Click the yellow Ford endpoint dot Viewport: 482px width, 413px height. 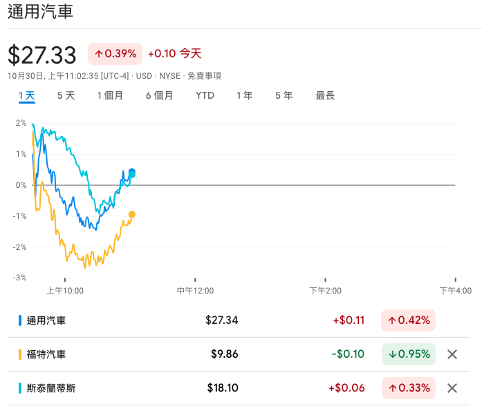tap(131, 214)
